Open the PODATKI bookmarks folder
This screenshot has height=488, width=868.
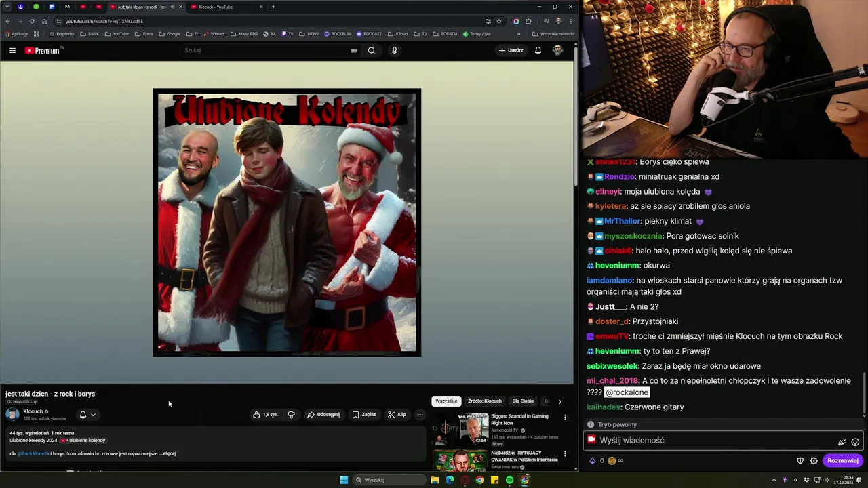click(444, 33)
